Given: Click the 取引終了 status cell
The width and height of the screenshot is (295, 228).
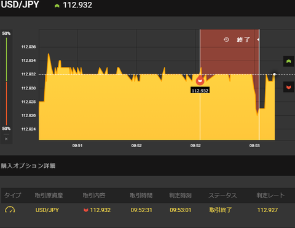Looking at the screenshot, I should click(221, 210).
